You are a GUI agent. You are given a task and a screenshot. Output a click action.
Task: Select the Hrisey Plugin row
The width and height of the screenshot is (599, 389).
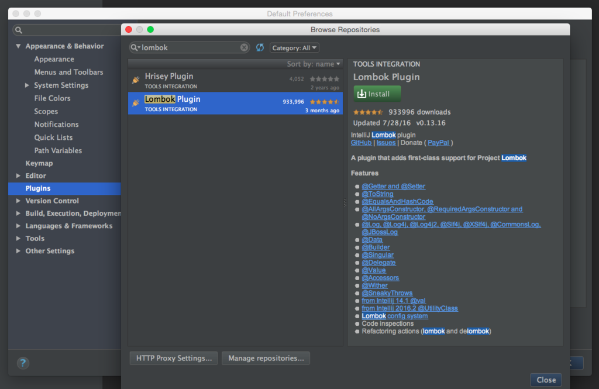pyautogui.click(x=235, y=81)
